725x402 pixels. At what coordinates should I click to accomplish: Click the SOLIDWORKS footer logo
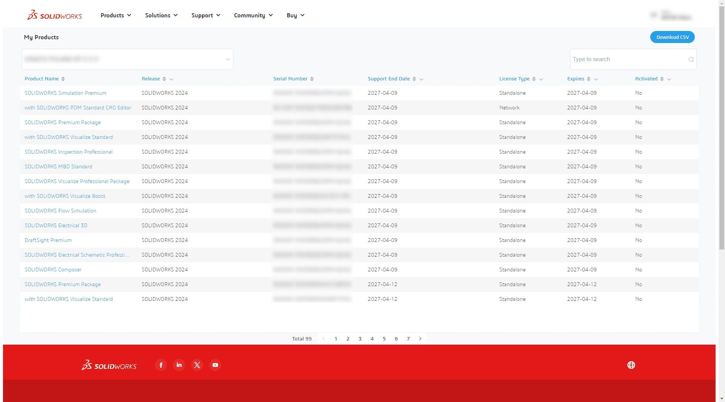tap(109, 365)
